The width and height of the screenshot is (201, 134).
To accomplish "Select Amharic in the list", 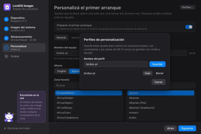I will [x=161, y=113].
